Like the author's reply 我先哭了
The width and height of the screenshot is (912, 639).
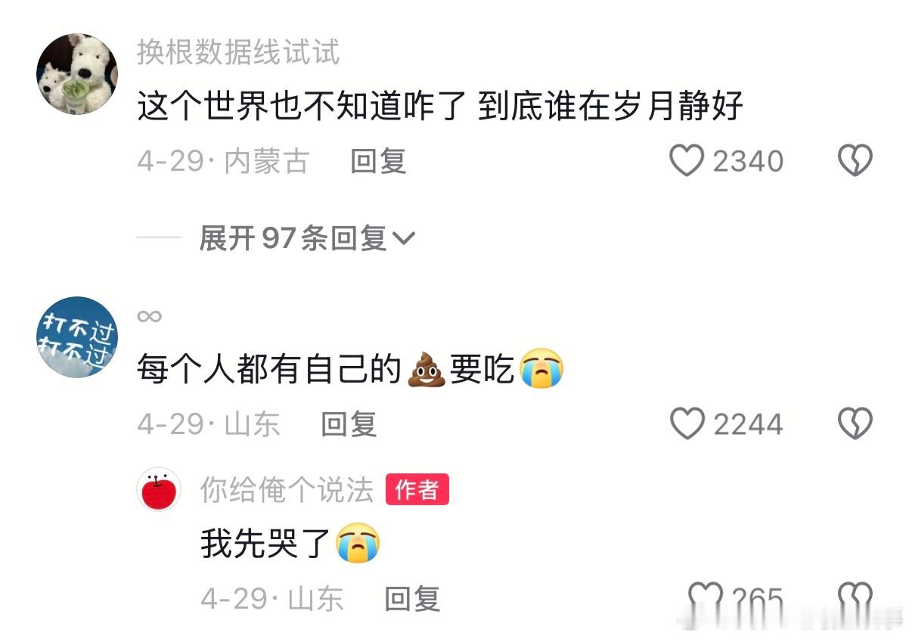pyautogui.click(x=704, y=599)
